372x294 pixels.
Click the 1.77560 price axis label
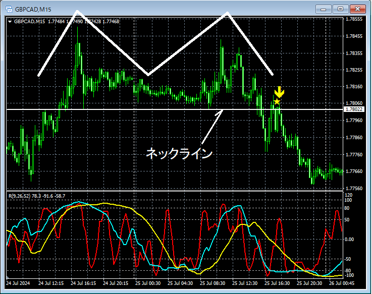tap(354, 189)
